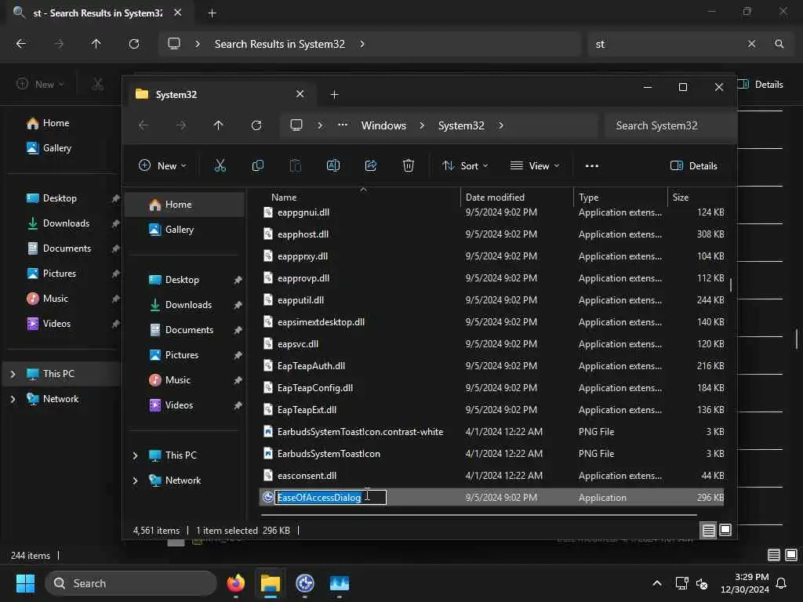
Task: Show hidden system tray icons
Action: point(657,583)
